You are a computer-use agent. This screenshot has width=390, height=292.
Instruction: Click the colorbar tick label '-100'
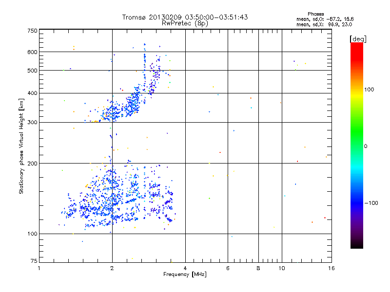(371, 203)
